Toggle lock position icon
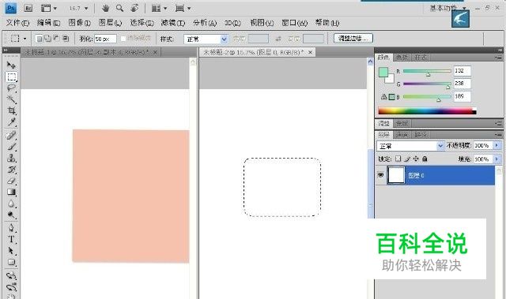Viewport: 506px width, 299px height. click(x=416, y=159)
